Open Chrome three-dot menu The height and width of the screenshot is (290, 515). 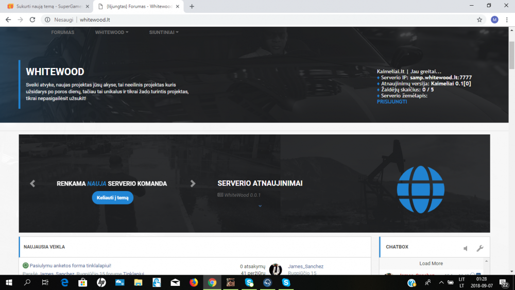click(507, 20)
